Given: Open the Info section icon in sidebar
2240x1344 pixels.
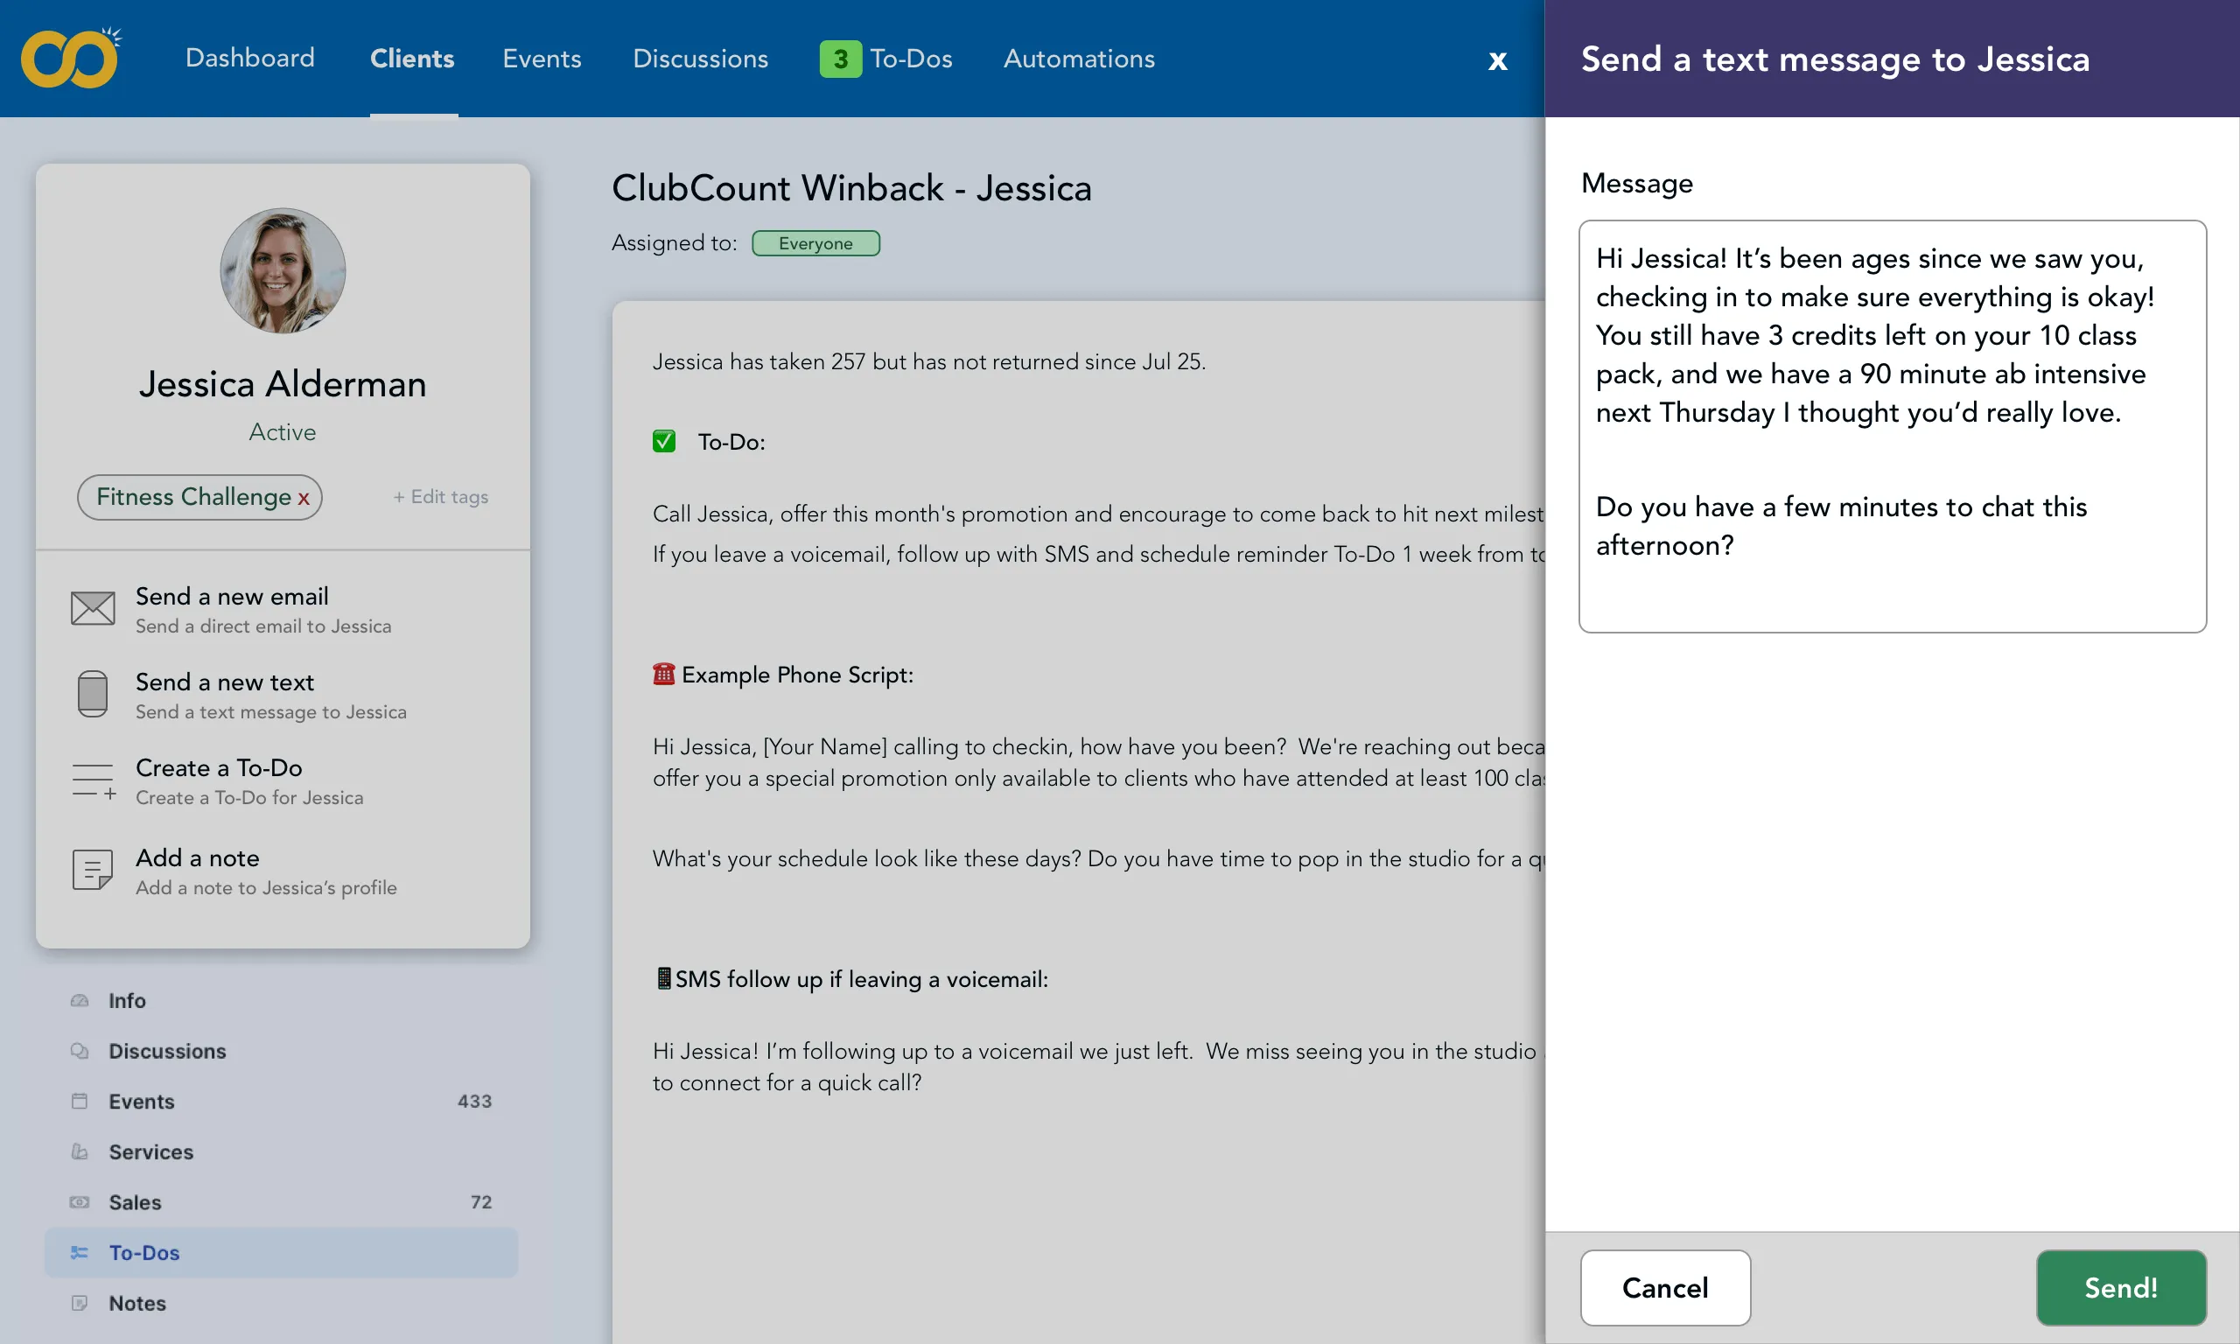Looking at the screenshot, I should coord(80,1000).
